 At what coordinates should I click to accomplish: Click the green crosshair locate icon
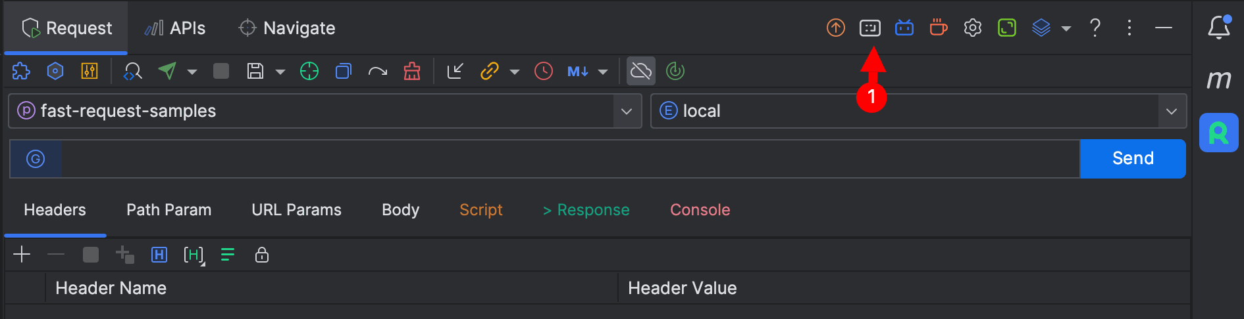[309, 71]
